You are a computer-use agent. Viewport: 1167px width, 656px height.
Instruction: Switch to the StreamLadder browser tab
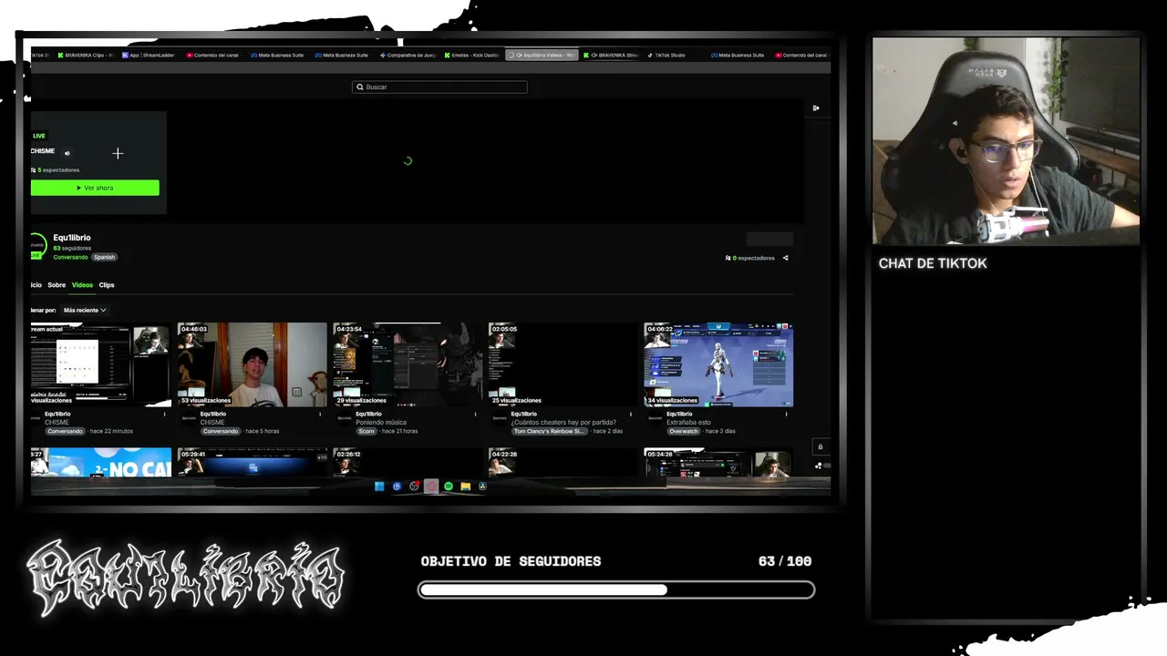coord(148,55)
